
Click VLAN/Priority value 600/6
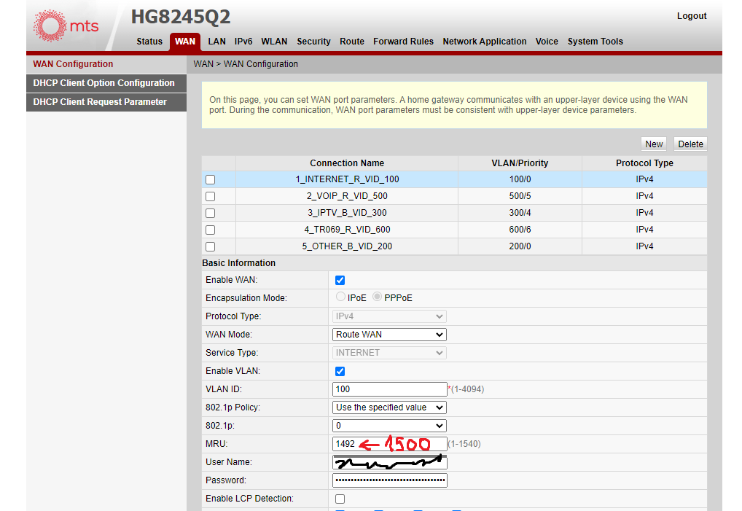point(520,230)
